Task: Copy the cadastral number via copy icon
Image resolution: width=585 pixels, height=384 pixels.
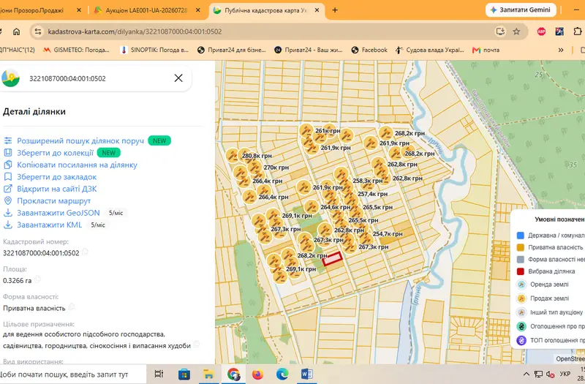Action: coord(85,252)
